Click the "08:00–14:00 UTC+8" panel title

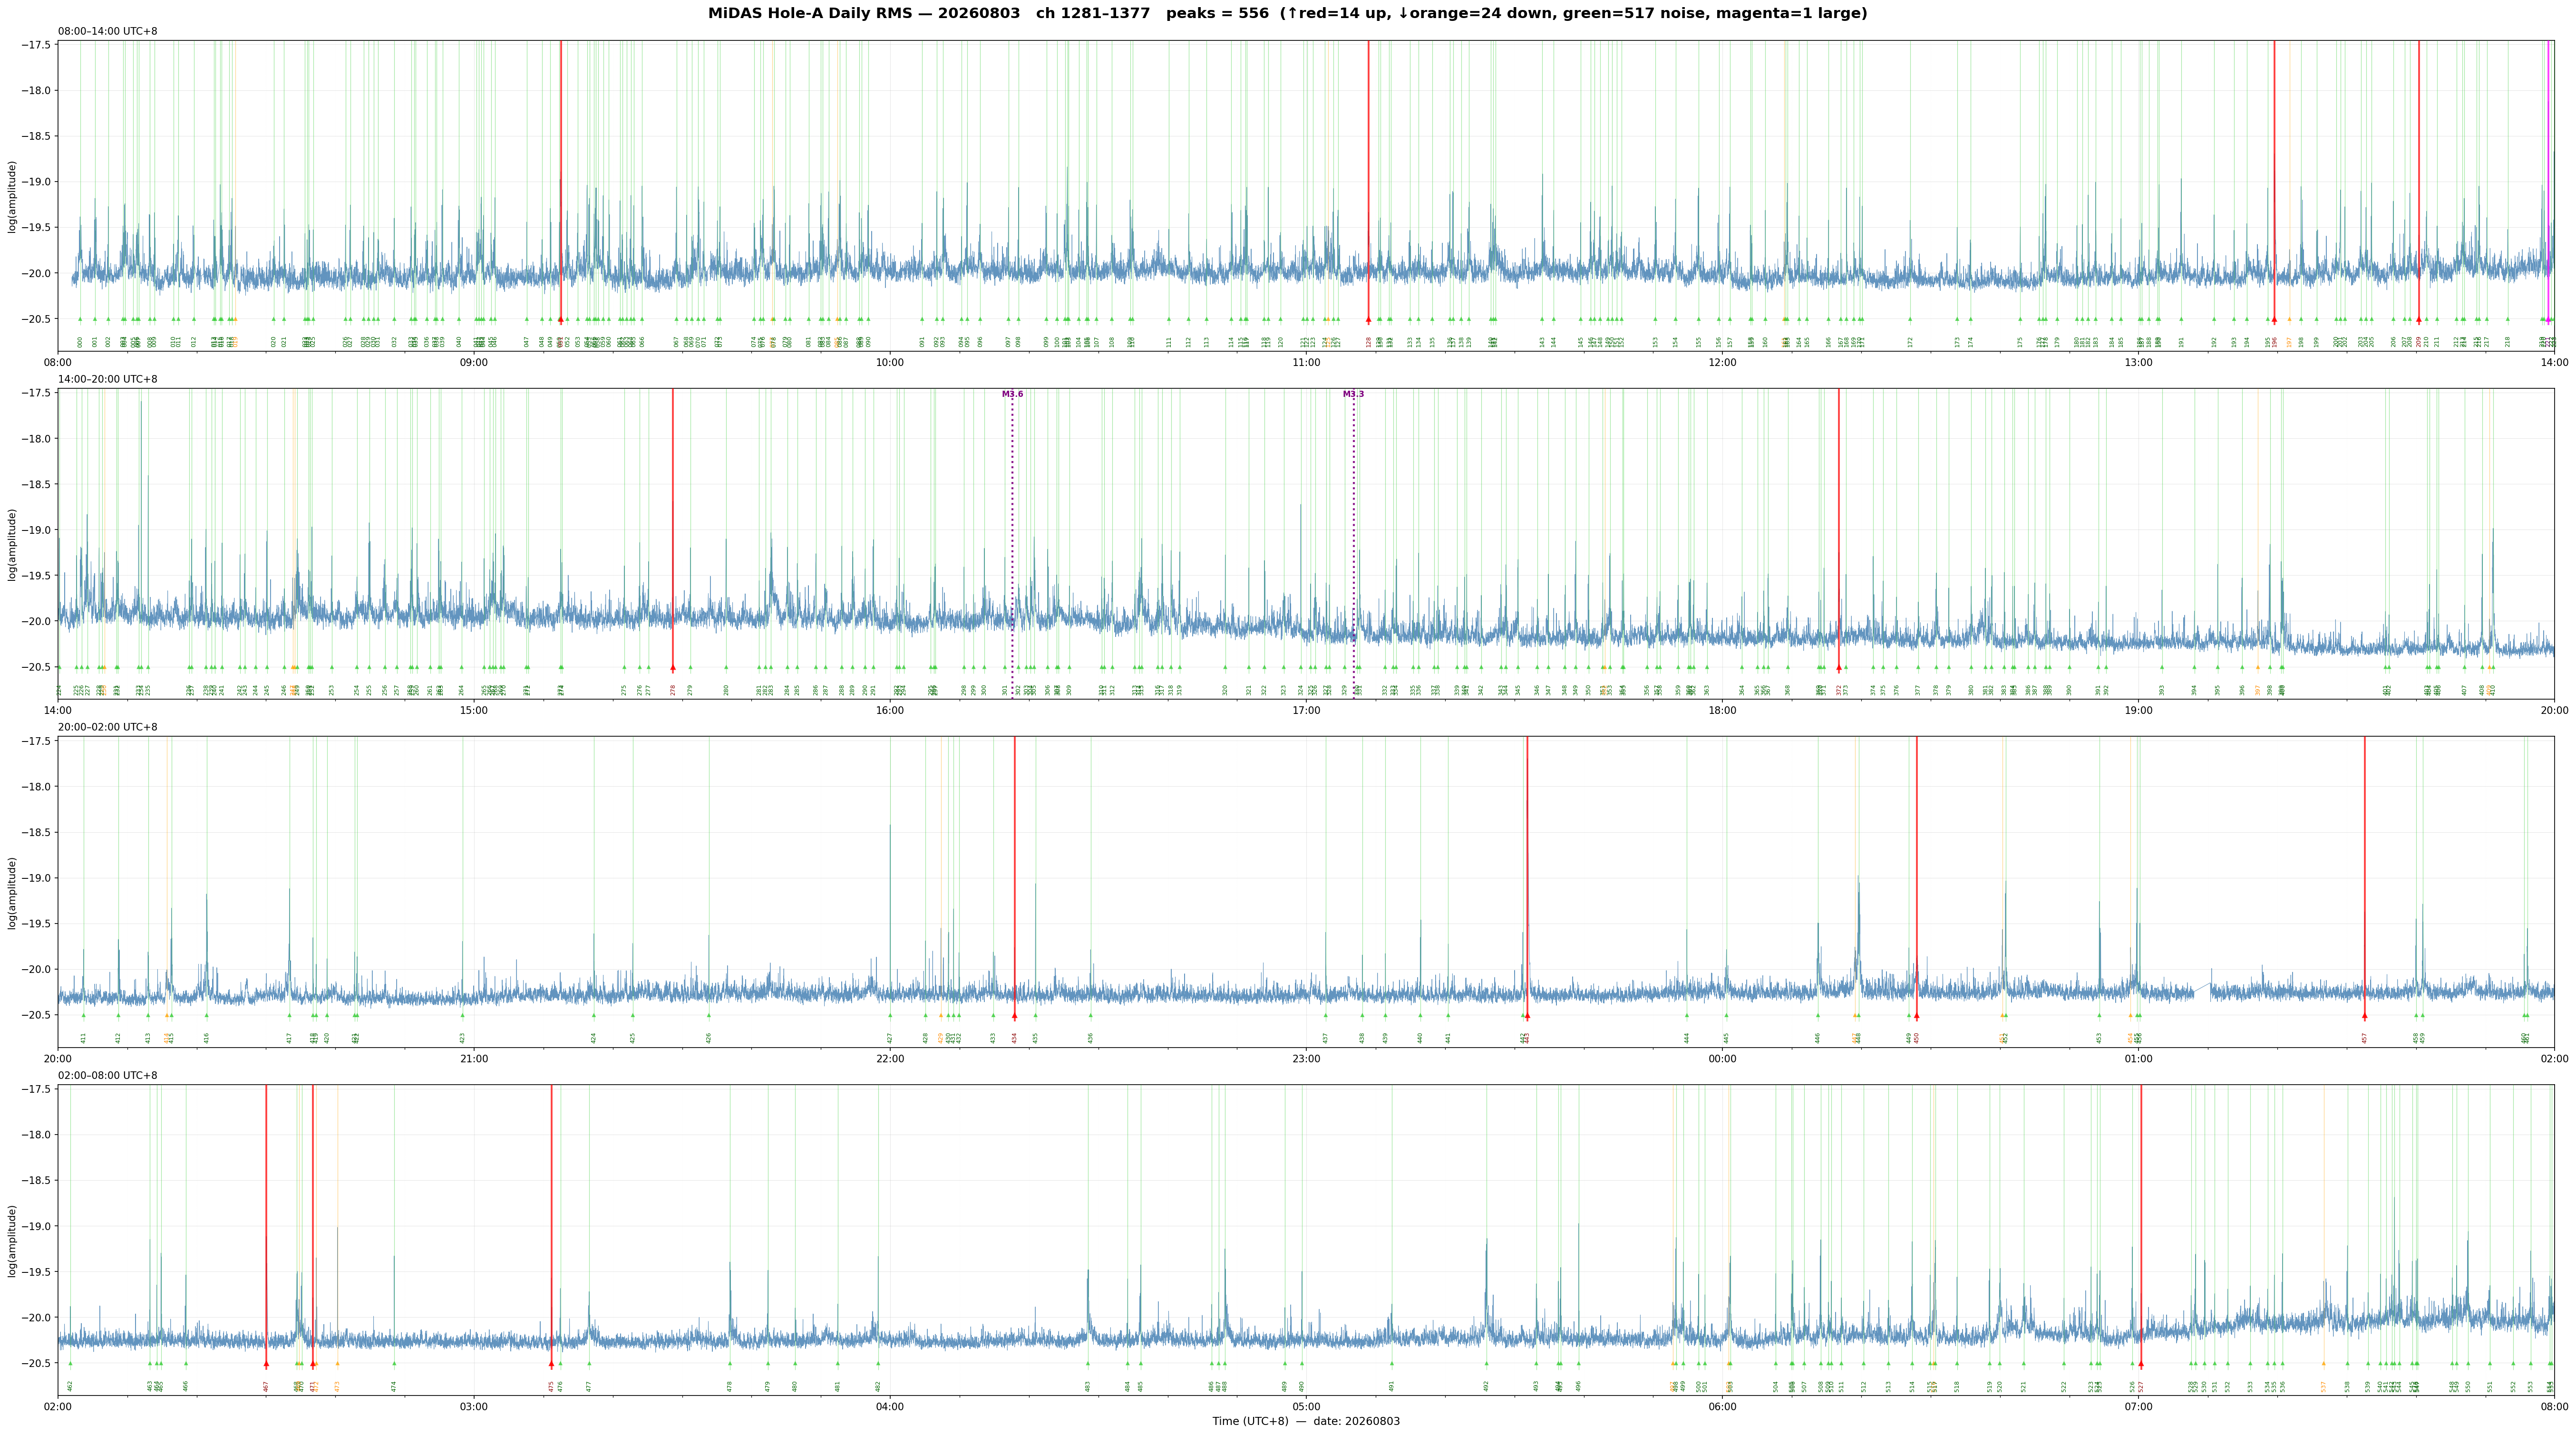click(107, 32)
